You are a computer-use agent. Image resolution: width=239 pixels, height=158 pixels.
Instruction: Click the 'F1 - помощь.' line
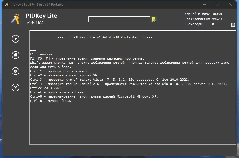[x=42, y=54]
